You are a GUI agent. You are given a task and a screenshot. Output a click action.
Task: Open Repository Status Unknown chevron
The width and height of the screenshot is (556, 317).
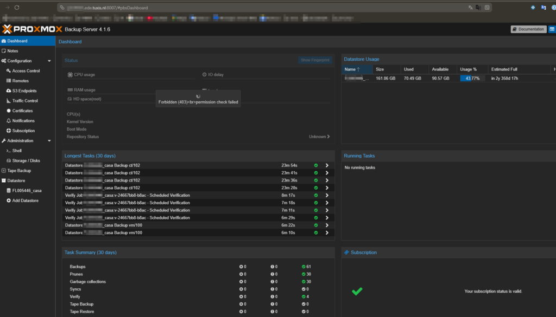pos(328,137)
